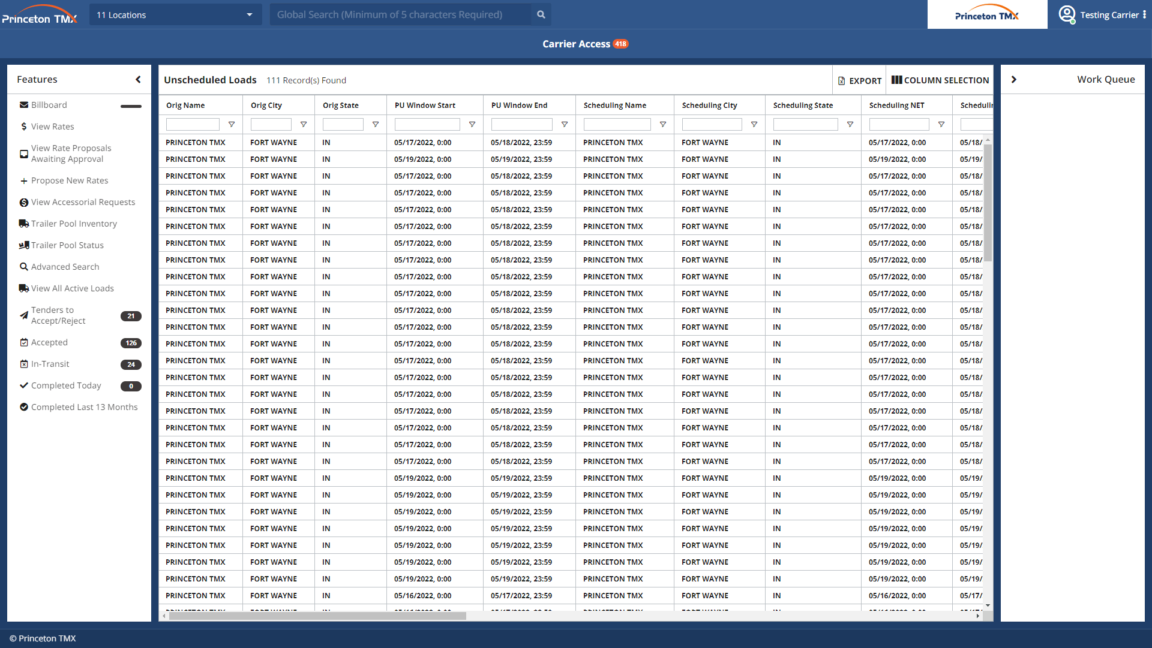The image size is (1152, 648).
Task: Open View Accessorial Requests
Action: click(x=83, y=202)
